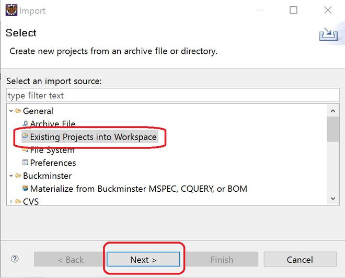The image size is (345, 278).
Task: Collapse the General tree node
Action: click(11, 111)
